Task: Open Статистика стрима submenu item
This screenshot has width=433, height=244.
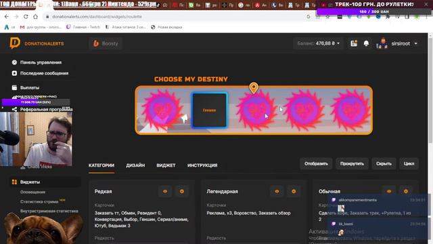Action: 39,202
